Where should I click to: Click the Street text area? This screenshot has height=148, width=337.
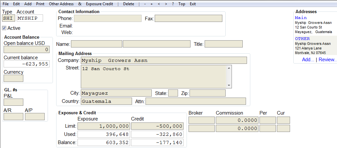coord(154,77)
